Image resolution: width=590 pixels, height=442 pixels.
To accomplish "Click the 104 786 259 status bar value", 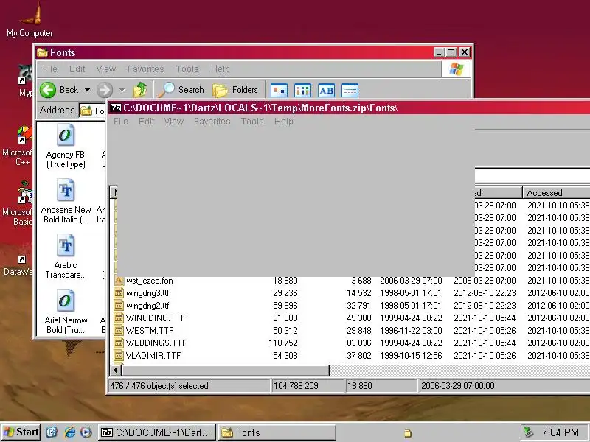I will [x=296, y=385].
